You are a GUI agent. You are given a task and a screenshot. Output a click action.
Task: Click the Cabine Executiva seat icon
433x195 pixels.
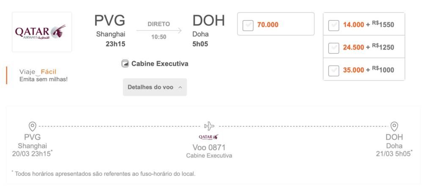click(x=125, y=64)
